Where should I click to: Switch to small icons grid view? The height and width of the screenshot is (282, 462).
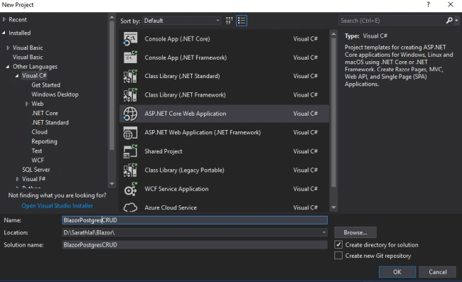tap(230, 21)
